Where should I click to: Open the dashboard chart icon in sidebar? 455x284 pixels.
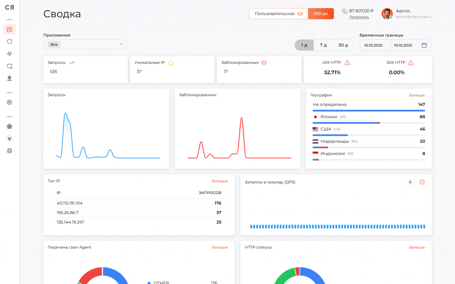pyautogui.click(x=10, y=29)
